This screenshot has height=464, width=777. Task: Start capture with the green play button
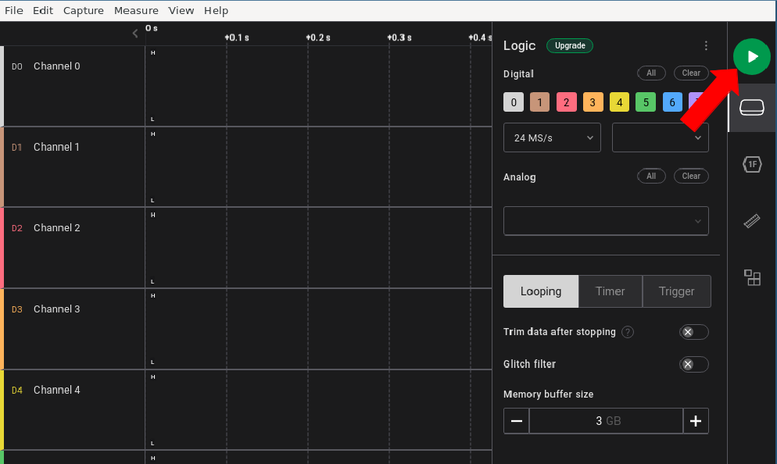click(x=751, y=57)
